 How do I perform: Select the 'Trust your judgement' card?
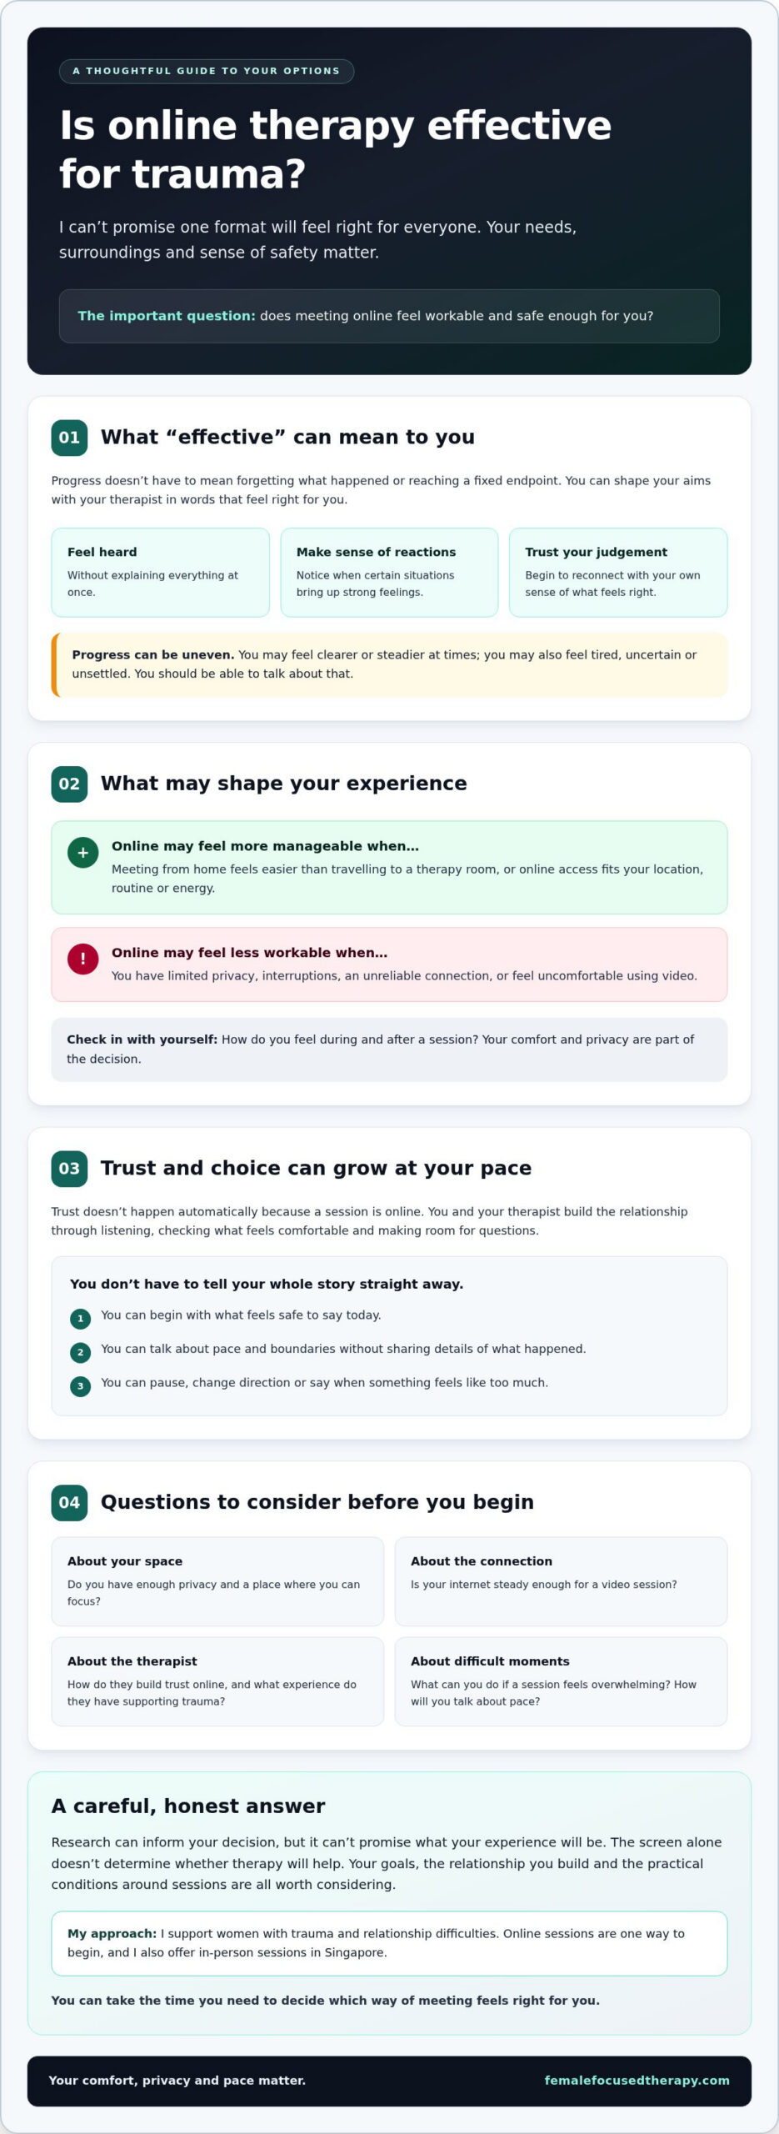point(618,572)
